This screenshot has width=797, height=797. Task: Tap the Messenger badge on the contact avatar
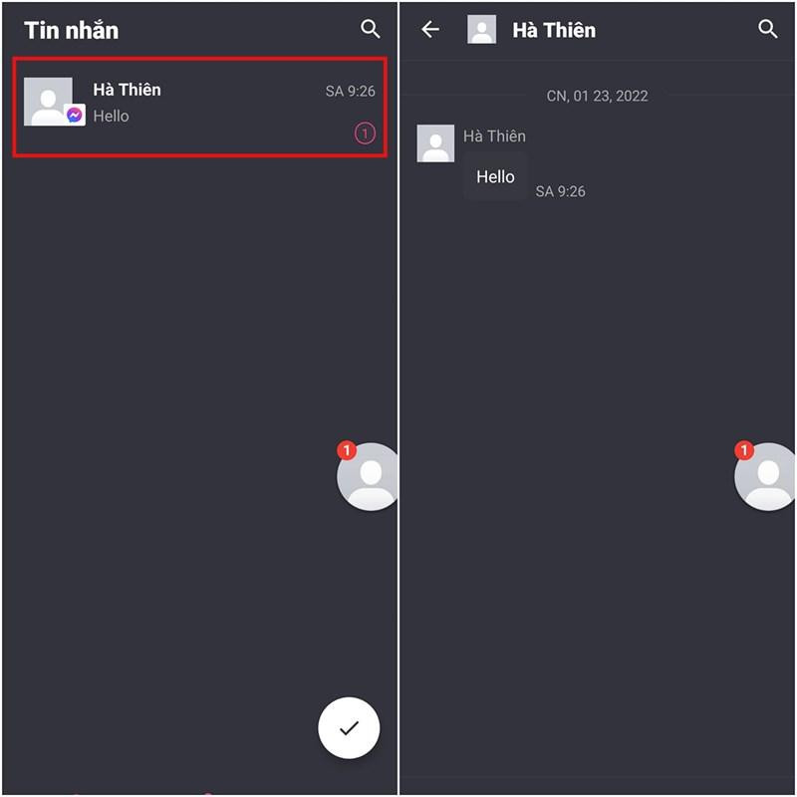75,115
